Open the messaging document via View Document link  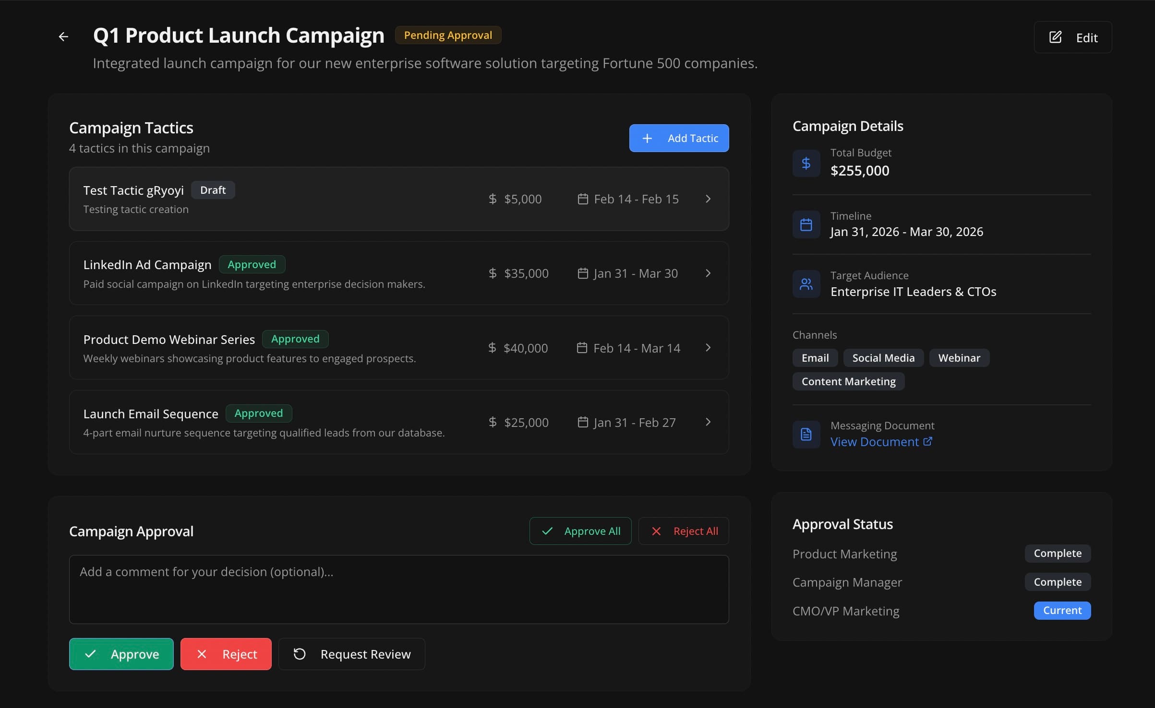click(x=874, y=441)
